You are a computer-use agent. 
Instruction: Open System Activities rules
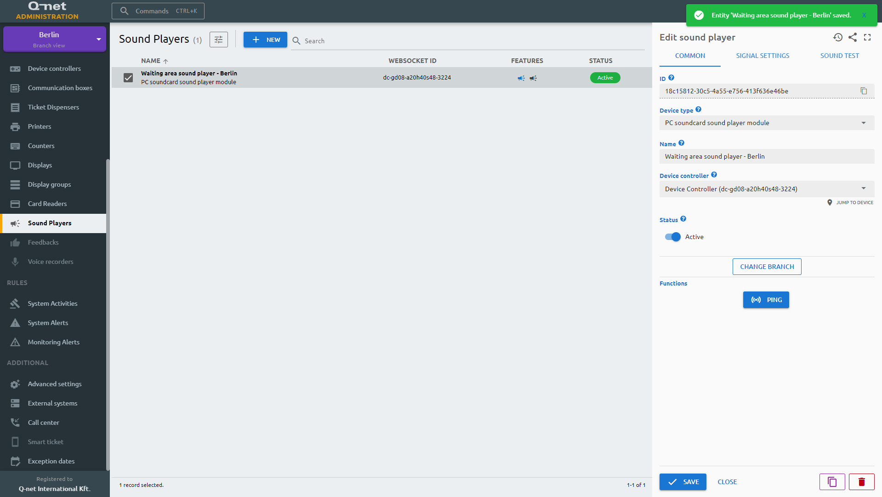(x=54, y=303)
